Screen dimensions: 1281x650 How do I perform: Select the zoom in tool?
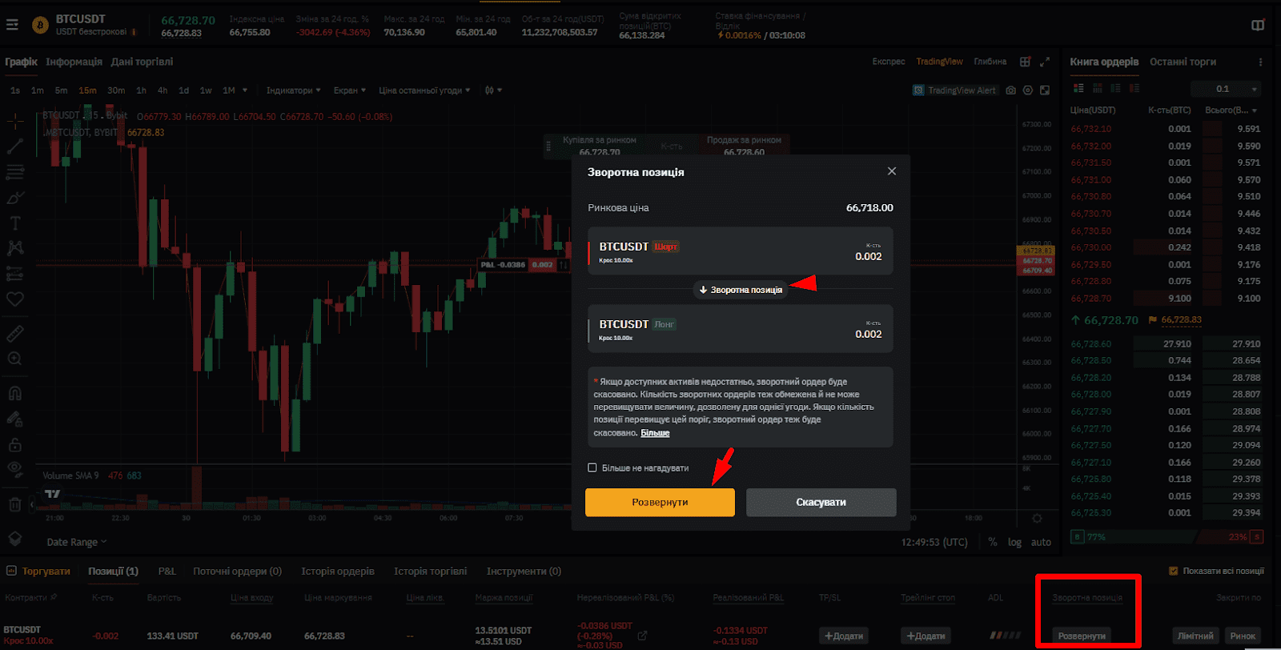pos(14,359)
